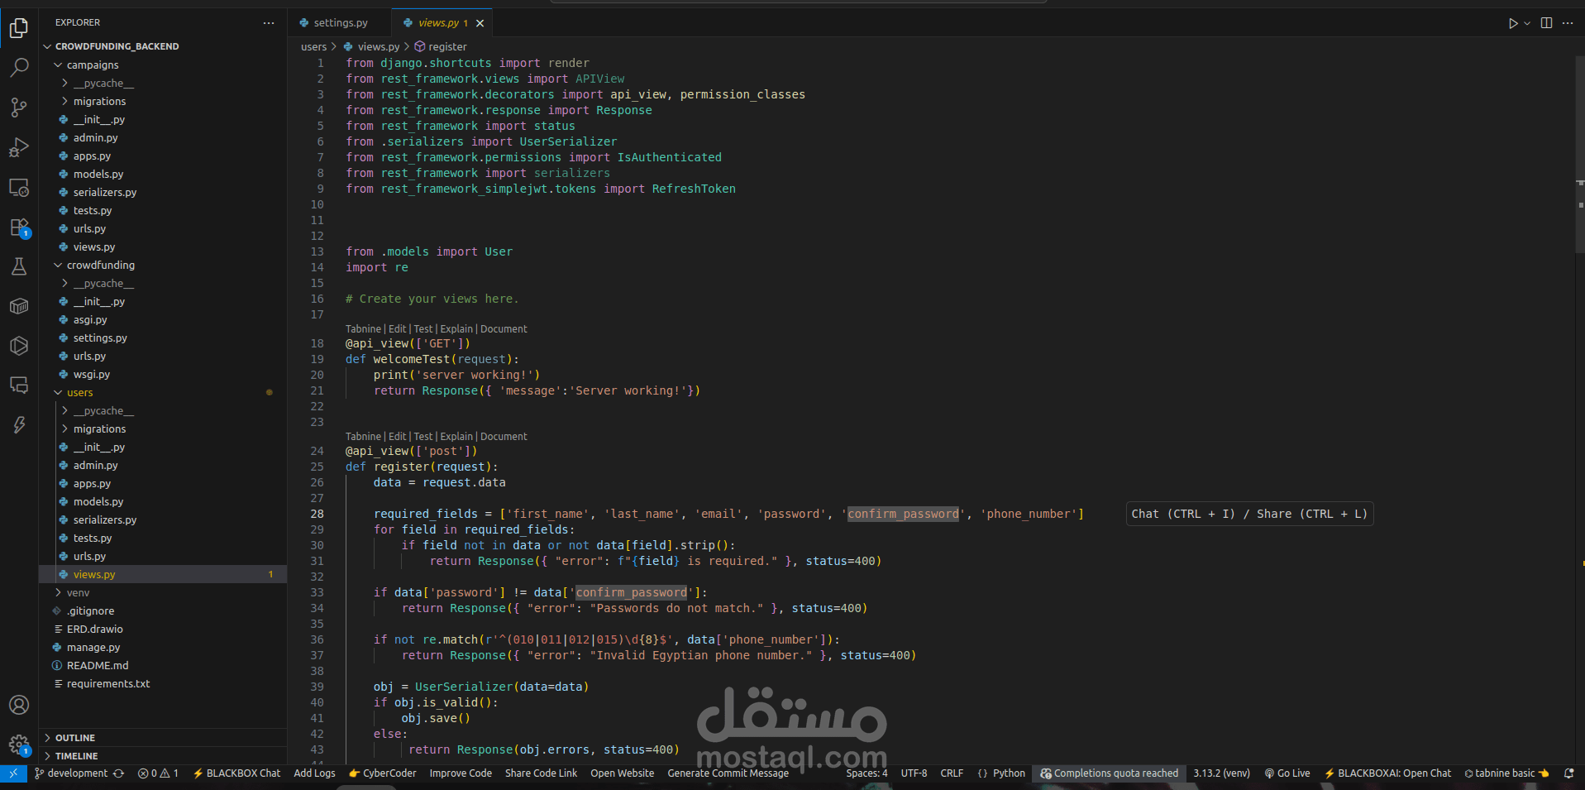Open .gitignore file
Image resolution: width=1585 pixels, height=790 pixels.
(x=163, y=610)
